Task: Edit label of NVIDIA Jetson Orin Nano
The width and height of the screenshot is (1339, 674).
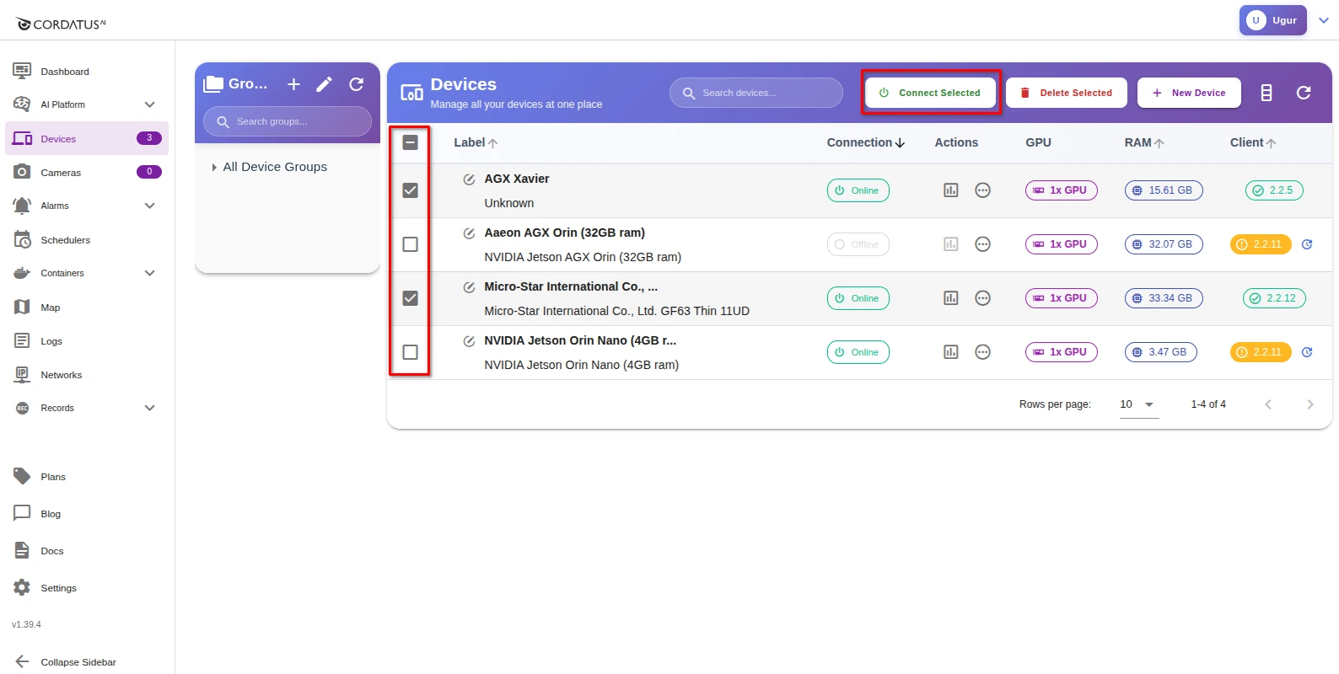Action: (469, 341)
